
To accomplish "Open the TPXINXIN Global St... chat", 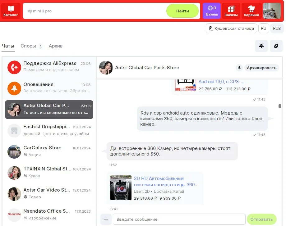I will tap(49, 173).
